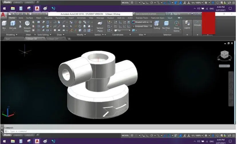Click the Groups panel icon

197,22
